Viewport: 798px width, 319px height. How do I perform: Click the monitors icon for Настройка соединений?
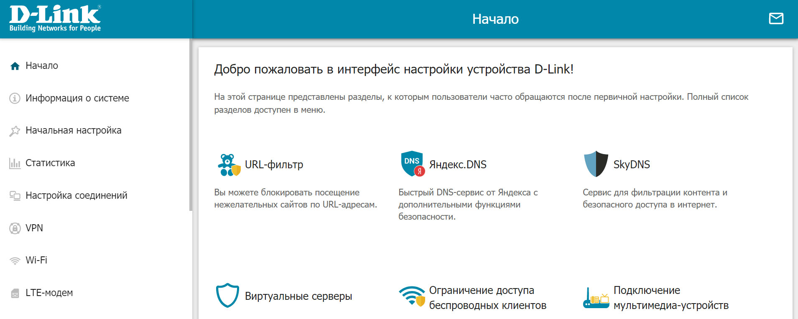tap(15, 195)
